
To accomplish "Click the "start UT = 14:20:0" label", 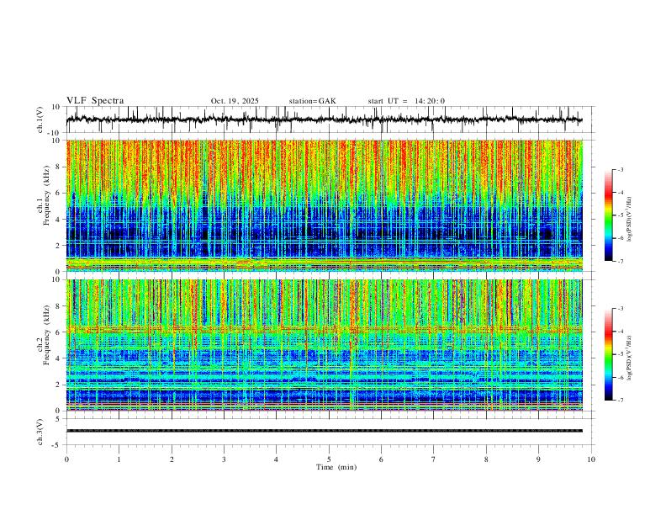I will pyautogui.click(x=406, y=101).
